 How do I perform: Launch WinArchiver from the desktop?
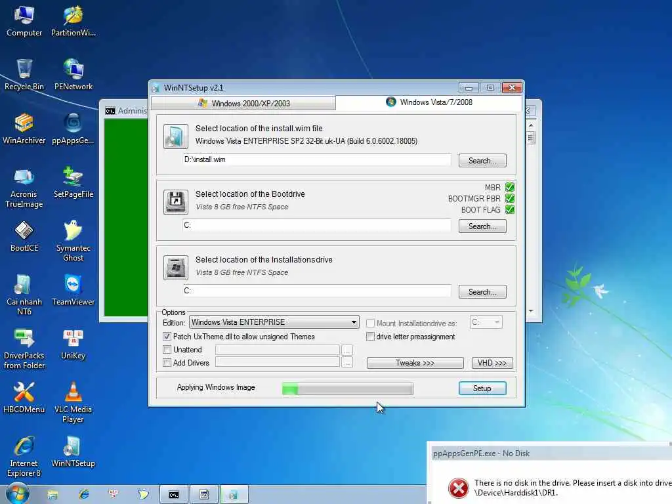pos(24,129)
